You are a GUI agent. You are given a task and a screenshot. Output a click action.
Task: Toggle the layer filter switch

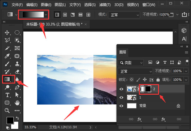coord(187,62)
